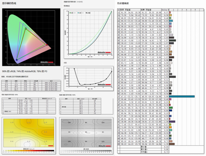Select the 光度 2.2 legend entry

(81, 12)
